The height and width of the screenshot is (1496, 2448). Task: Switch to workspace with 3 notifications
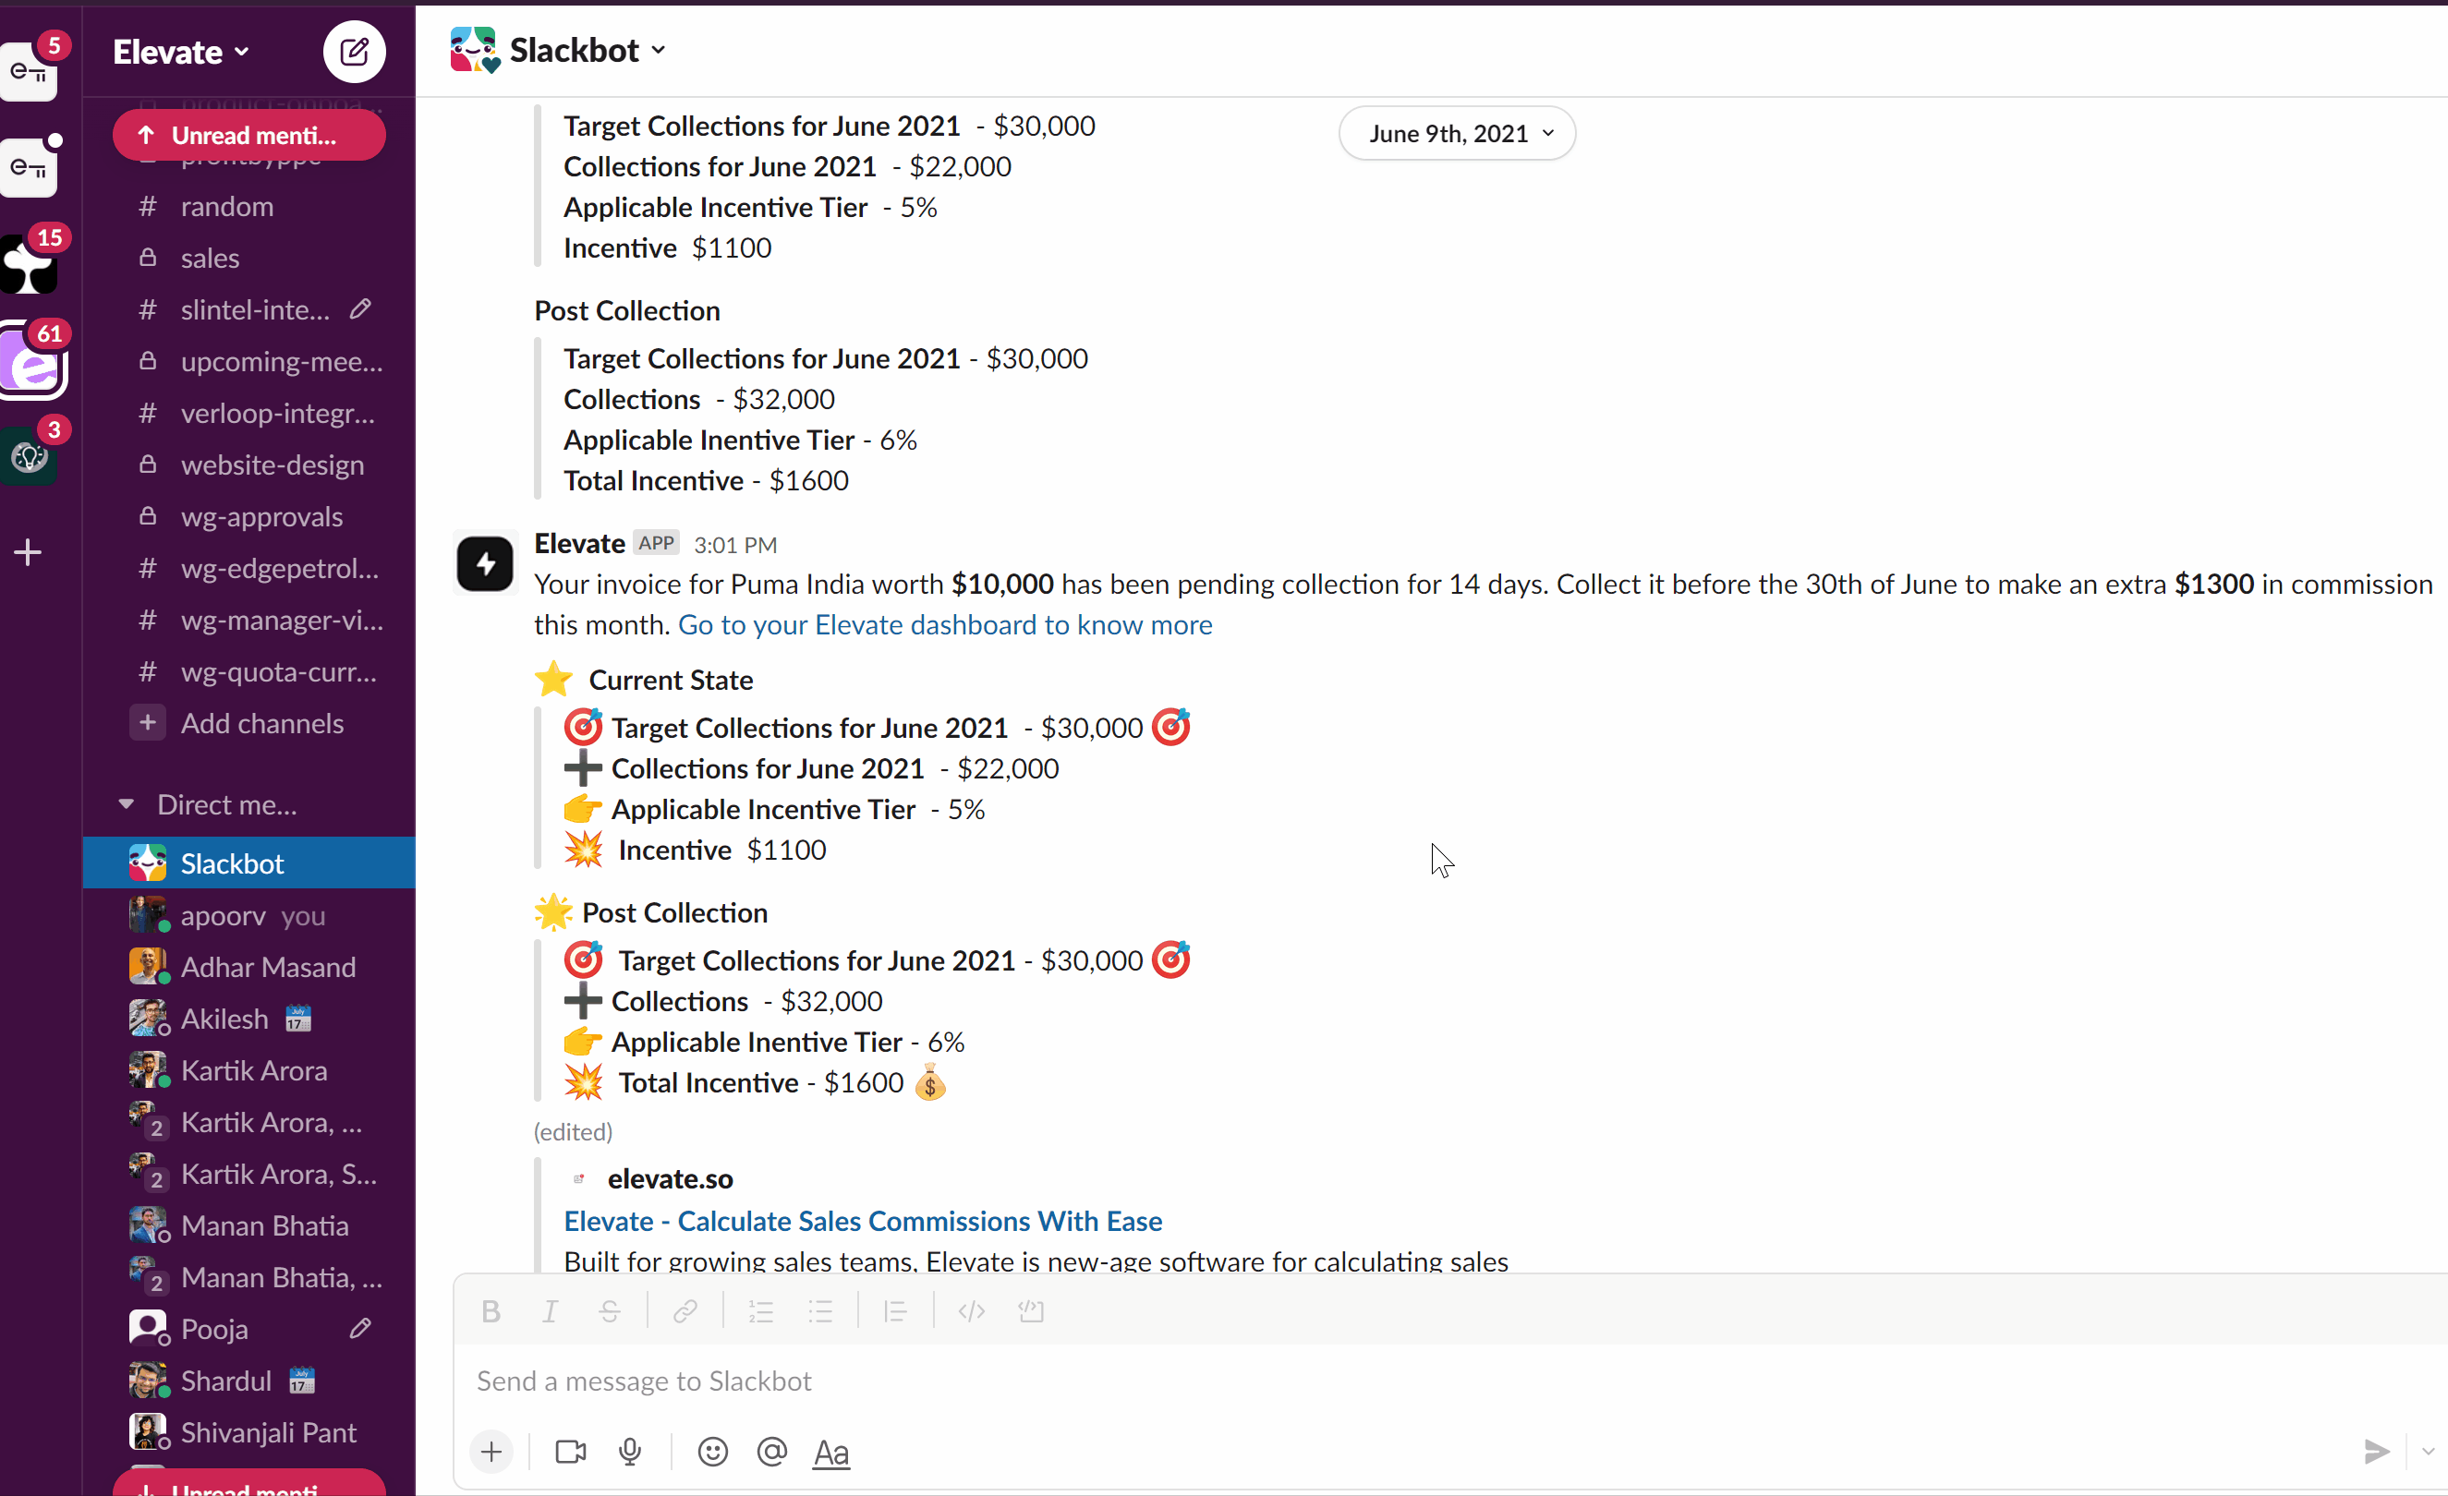pos(30,457)
